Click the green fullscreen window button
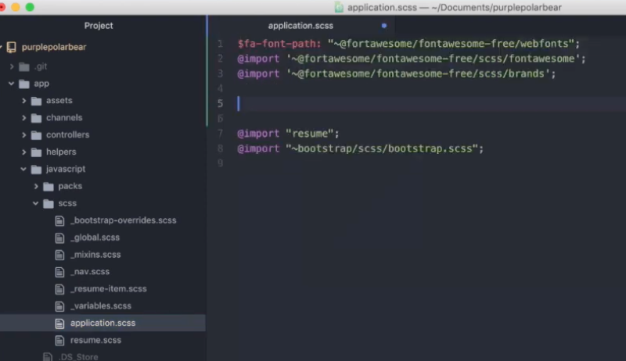626x361 pixels. click(x=30, y=7)
